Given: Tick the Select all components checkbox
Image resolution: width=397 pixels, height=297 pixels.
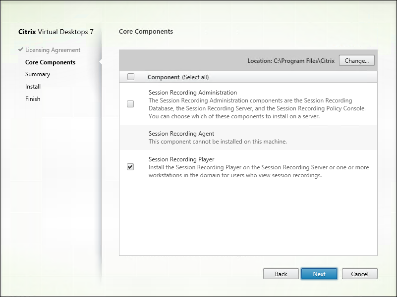Looking at the screenshot, I should click(x=131, y=77).
